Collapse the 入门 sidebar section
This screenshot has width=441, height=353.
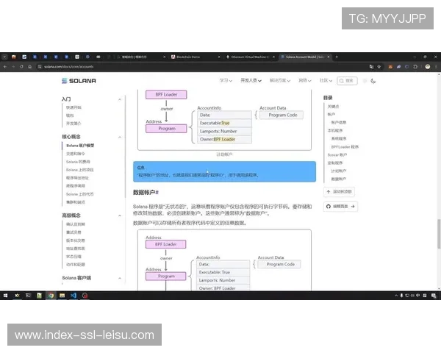pyautogui.click(x=120, y=99)
